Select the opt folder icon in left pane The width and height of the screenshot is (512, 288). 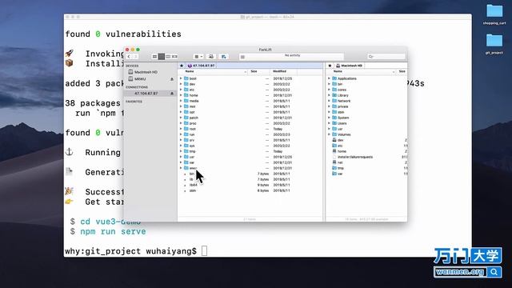point(186,112)
